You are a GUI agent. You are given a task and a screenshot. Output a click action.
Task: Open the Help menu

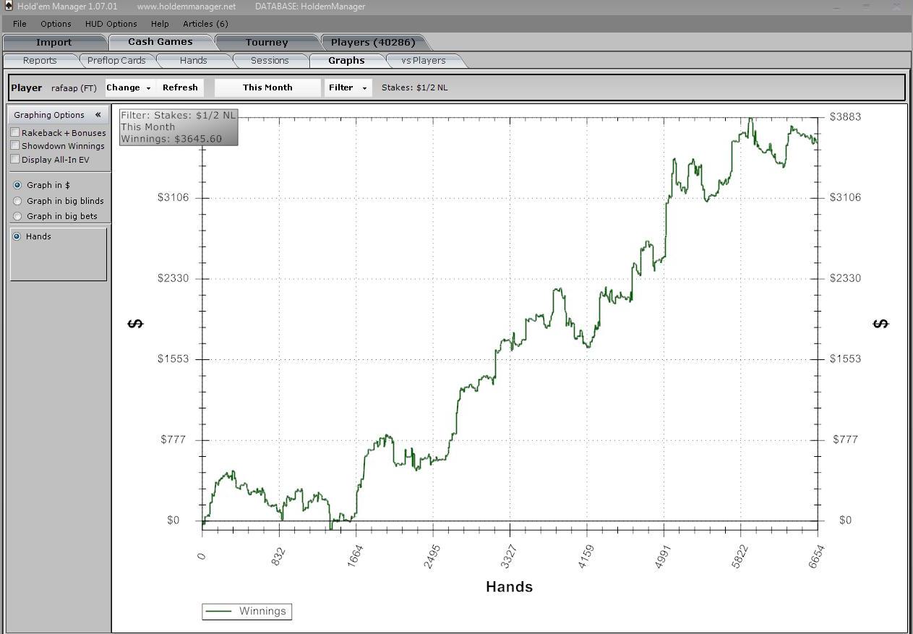[x=160, y=24]
